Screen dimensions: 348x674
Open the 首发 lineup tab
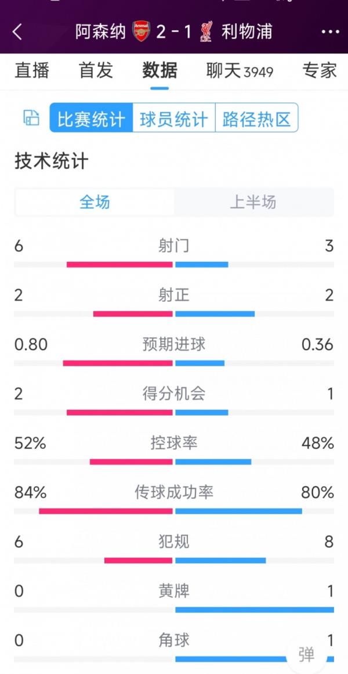(x=95, y=71)
